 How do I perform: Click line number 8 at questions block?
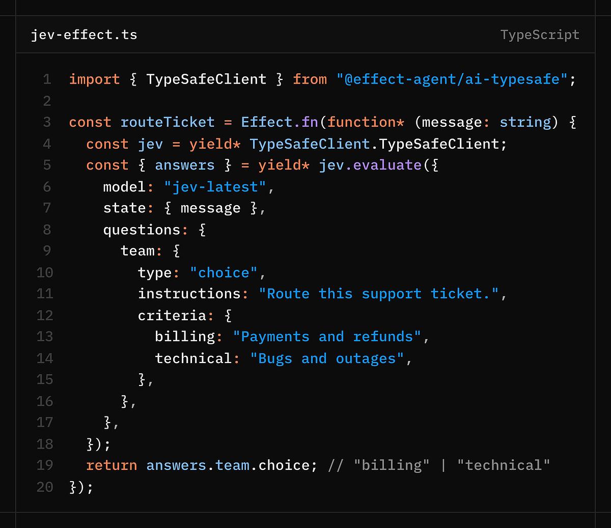47,230
